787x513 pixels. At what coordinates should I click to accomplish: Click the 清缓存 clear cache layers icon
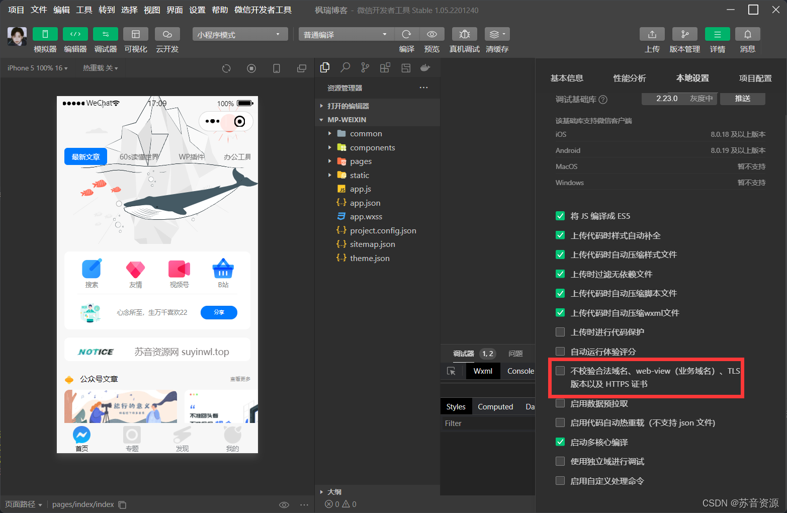(x=497, y=34)
